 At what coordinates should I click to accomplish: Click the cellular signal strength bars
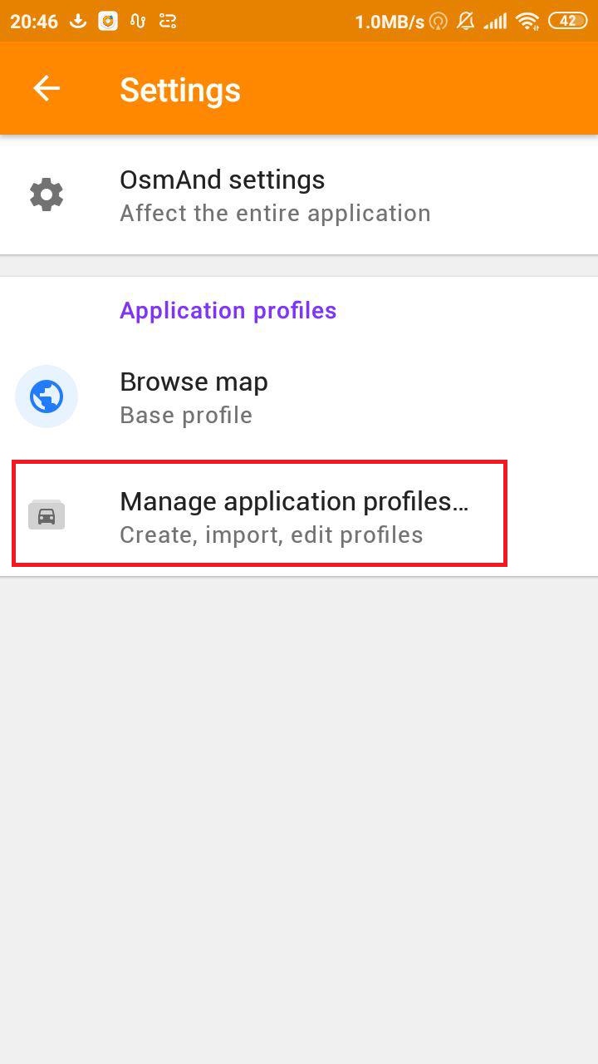[x=496, y=21]
